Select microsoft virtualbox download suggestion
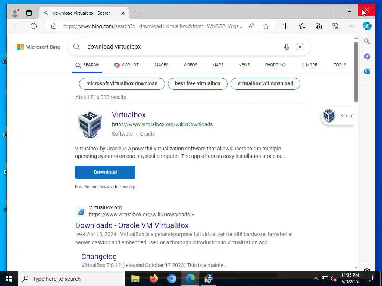The width and height of the screenshot is (382, 286). click(122, 84)
